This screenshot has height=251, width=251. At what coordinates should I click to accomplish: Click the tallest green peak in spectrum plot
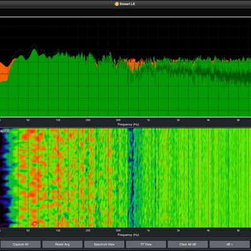(x=34, y=51)
